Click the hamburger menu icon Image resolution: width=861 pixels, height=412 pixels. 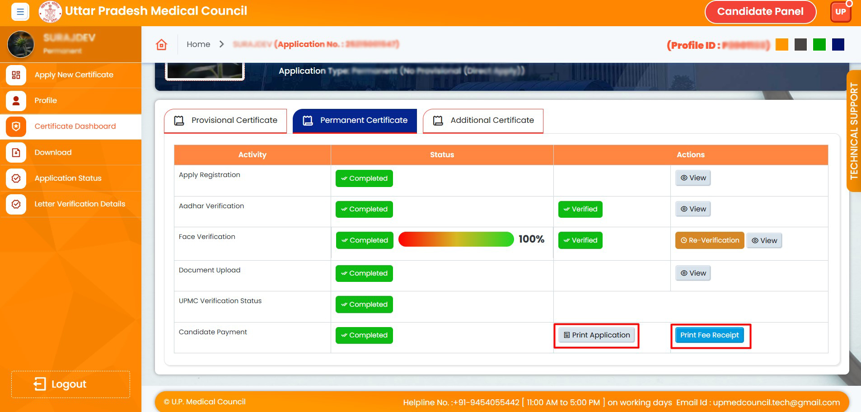[x=20, y=12]
